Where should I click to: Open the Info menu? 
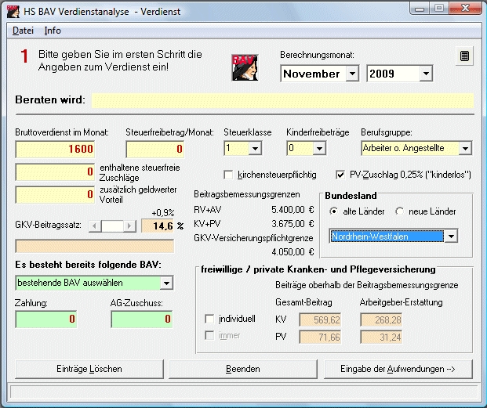[53, 31]
